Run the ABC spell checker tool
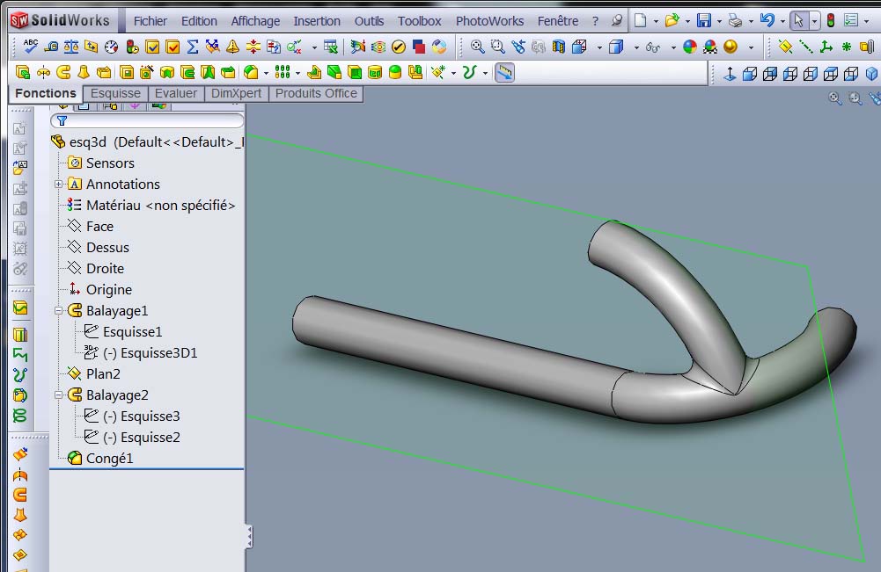 click(30, 47)
